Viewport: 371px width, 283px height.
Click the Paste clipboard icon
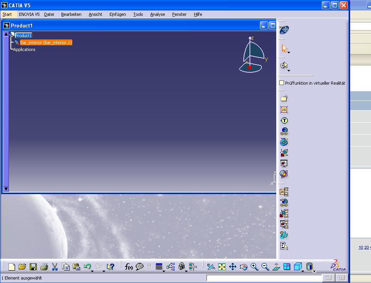point(77,267)
